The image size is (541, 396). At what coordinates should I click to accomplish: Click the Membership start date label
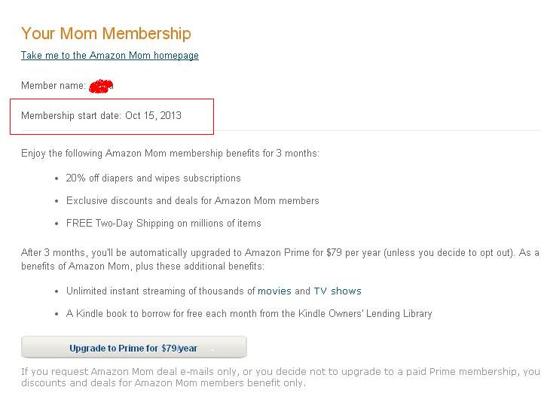pos(71,116)
